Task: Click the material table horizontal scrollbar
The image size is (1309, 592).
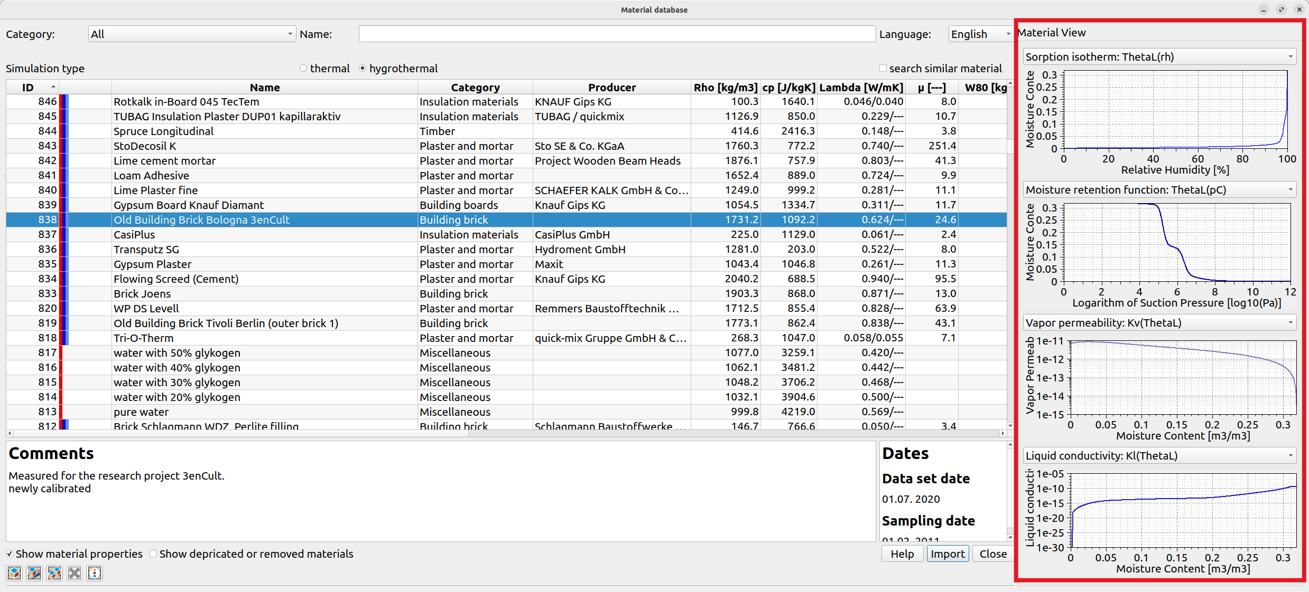Action: click(x=506, y=433)
